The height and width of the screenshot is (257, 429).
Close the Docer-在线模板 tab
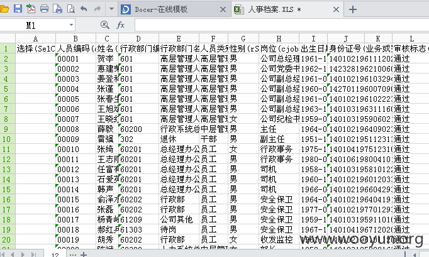click(223, 9)
